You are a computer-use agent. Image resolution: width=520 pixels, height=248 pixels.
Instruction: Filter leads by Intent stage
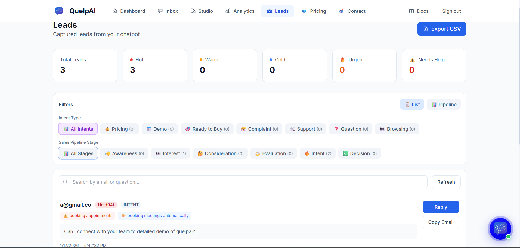pos(318,153)
